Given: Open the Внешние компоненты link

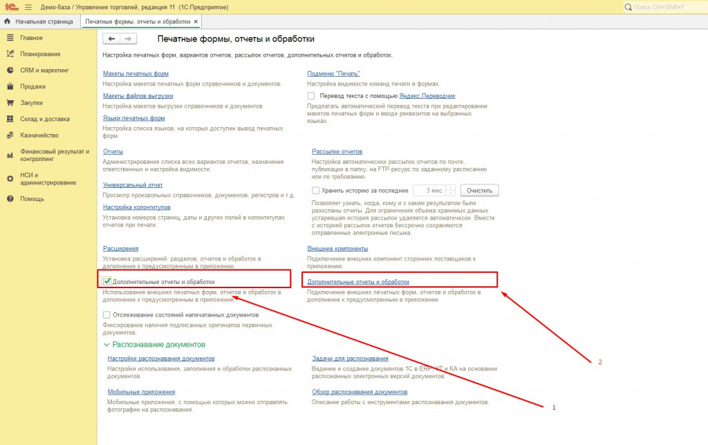Looking at the screenshot, I should click(337, 249).
